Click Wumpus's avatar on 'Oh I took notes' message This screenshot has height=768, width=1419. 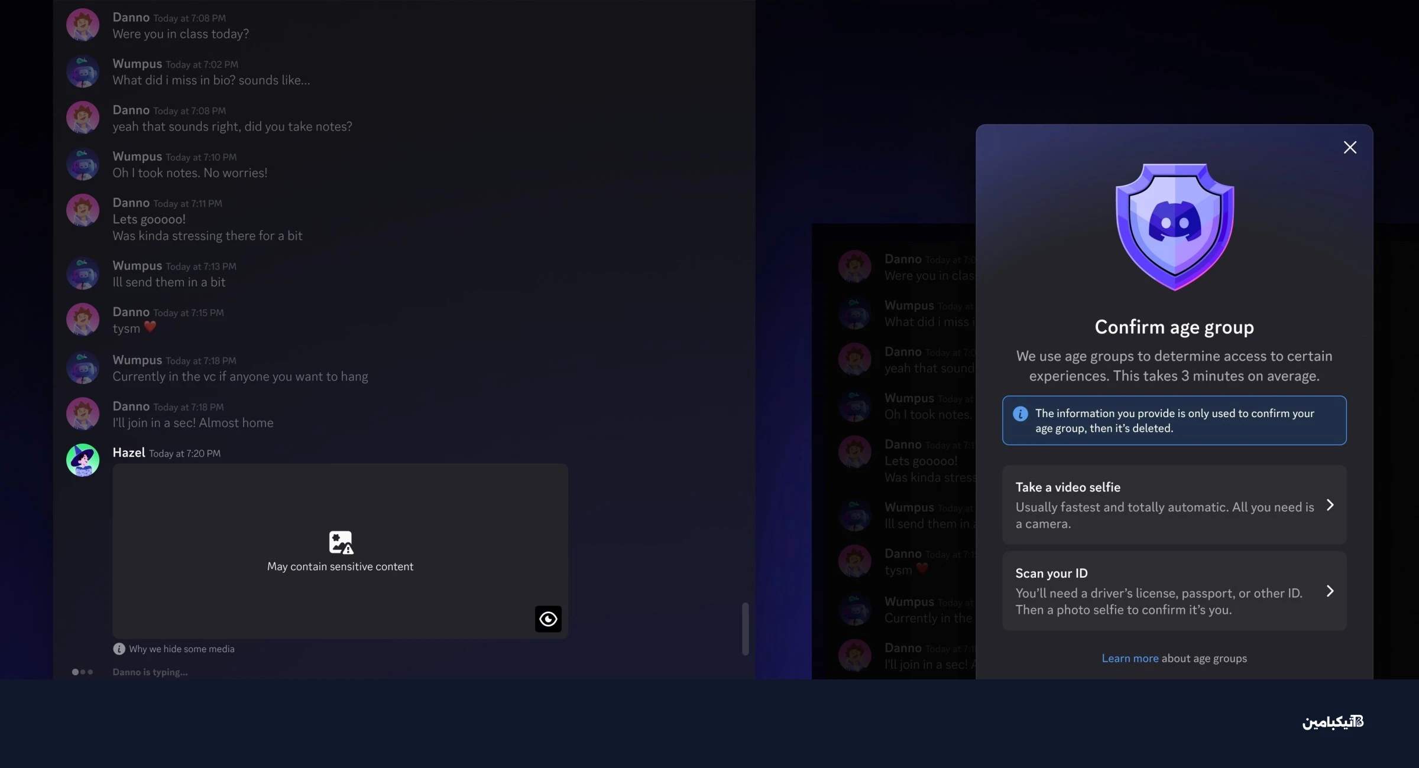pos(83,164)
